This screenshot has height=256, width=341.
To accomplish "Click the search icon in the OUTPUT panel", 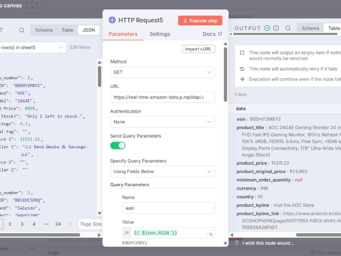I will [x=288, y=28].
